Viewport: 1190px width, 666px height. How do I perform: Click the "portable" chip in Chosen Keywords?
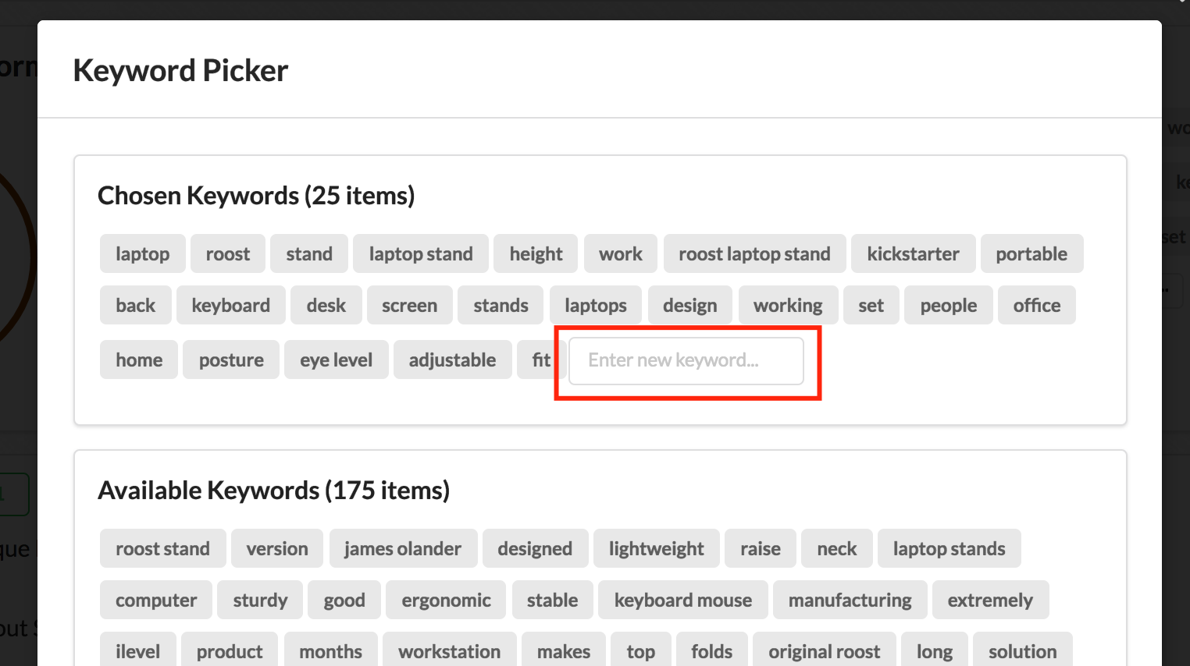click(x=1031, y=253)
